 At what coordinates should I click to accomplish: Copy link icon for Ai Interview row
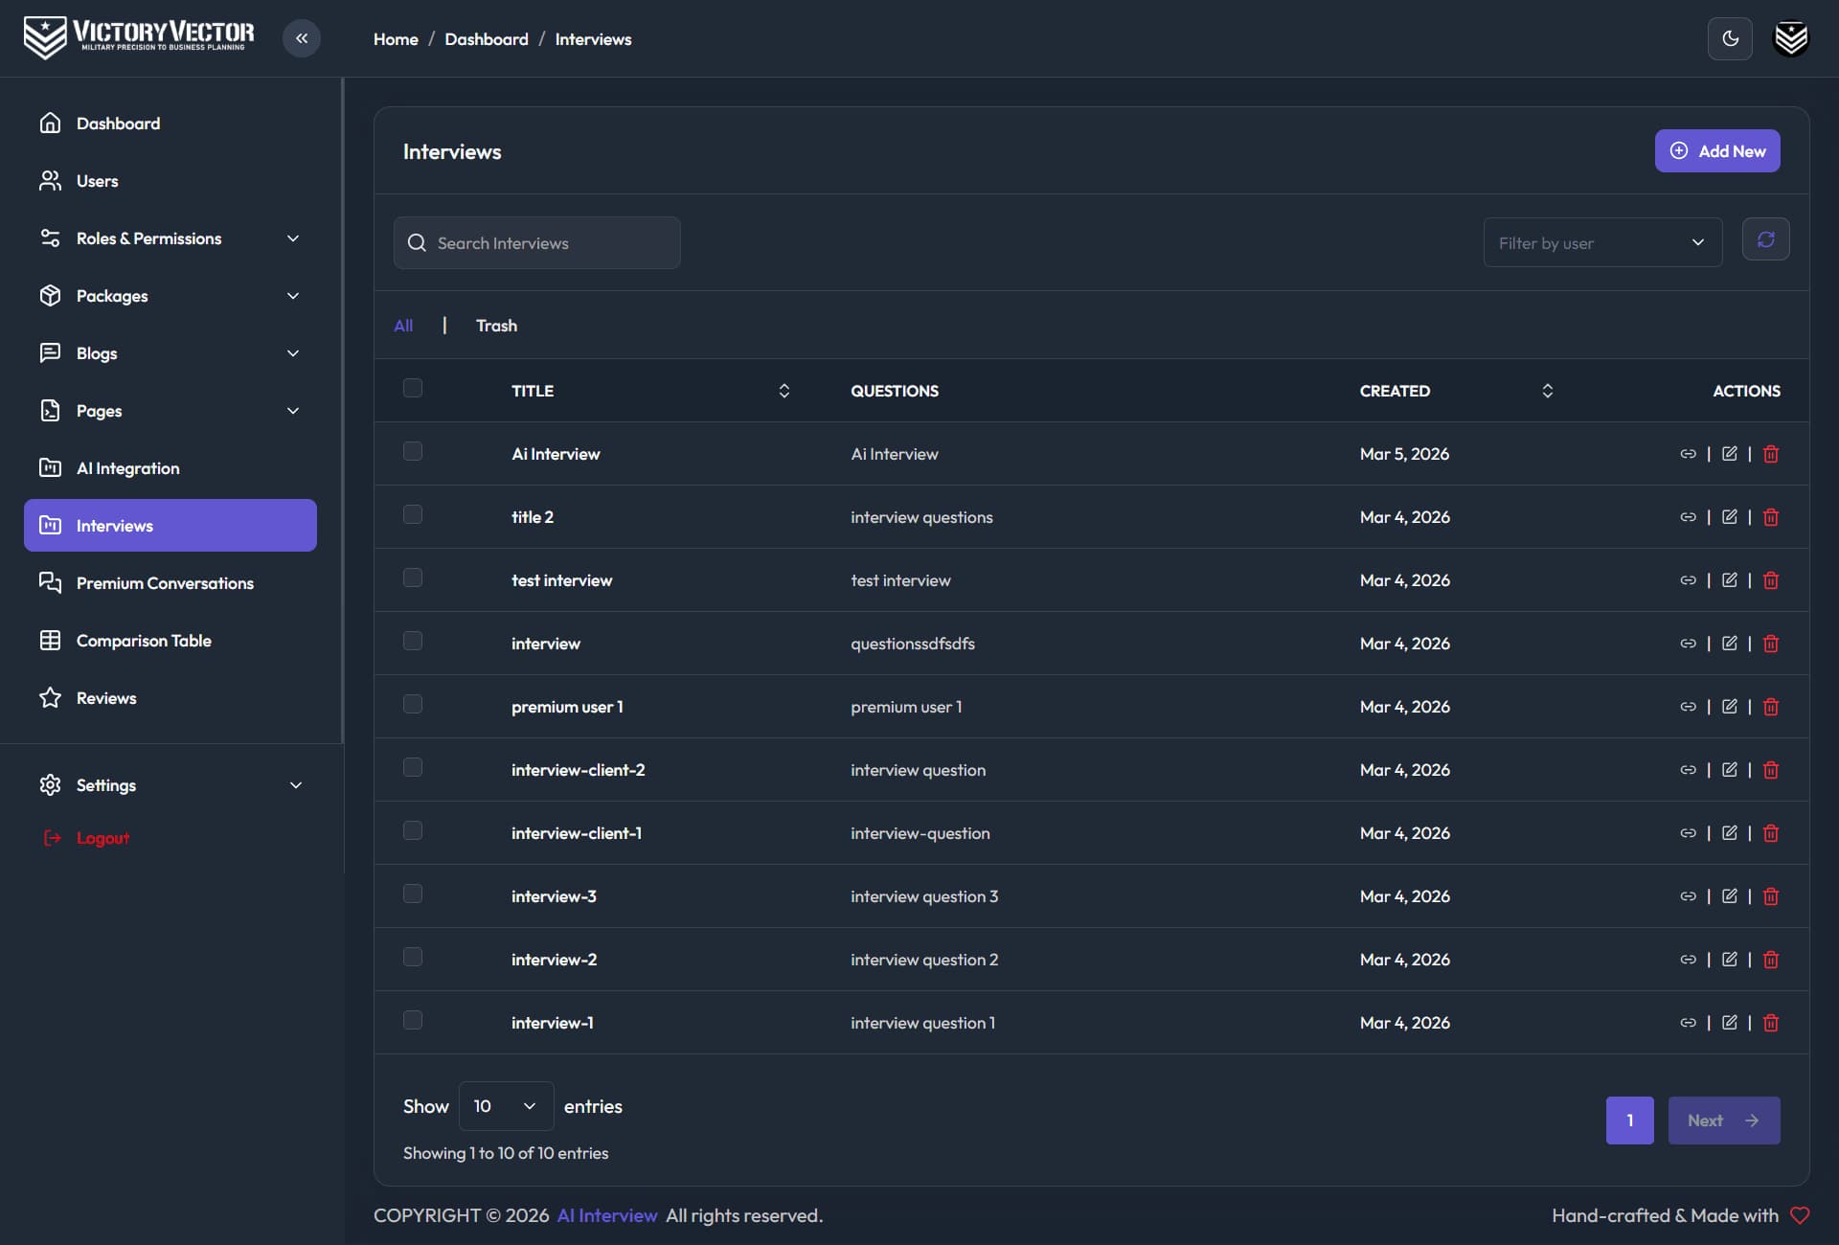(x=1688, y=454)
